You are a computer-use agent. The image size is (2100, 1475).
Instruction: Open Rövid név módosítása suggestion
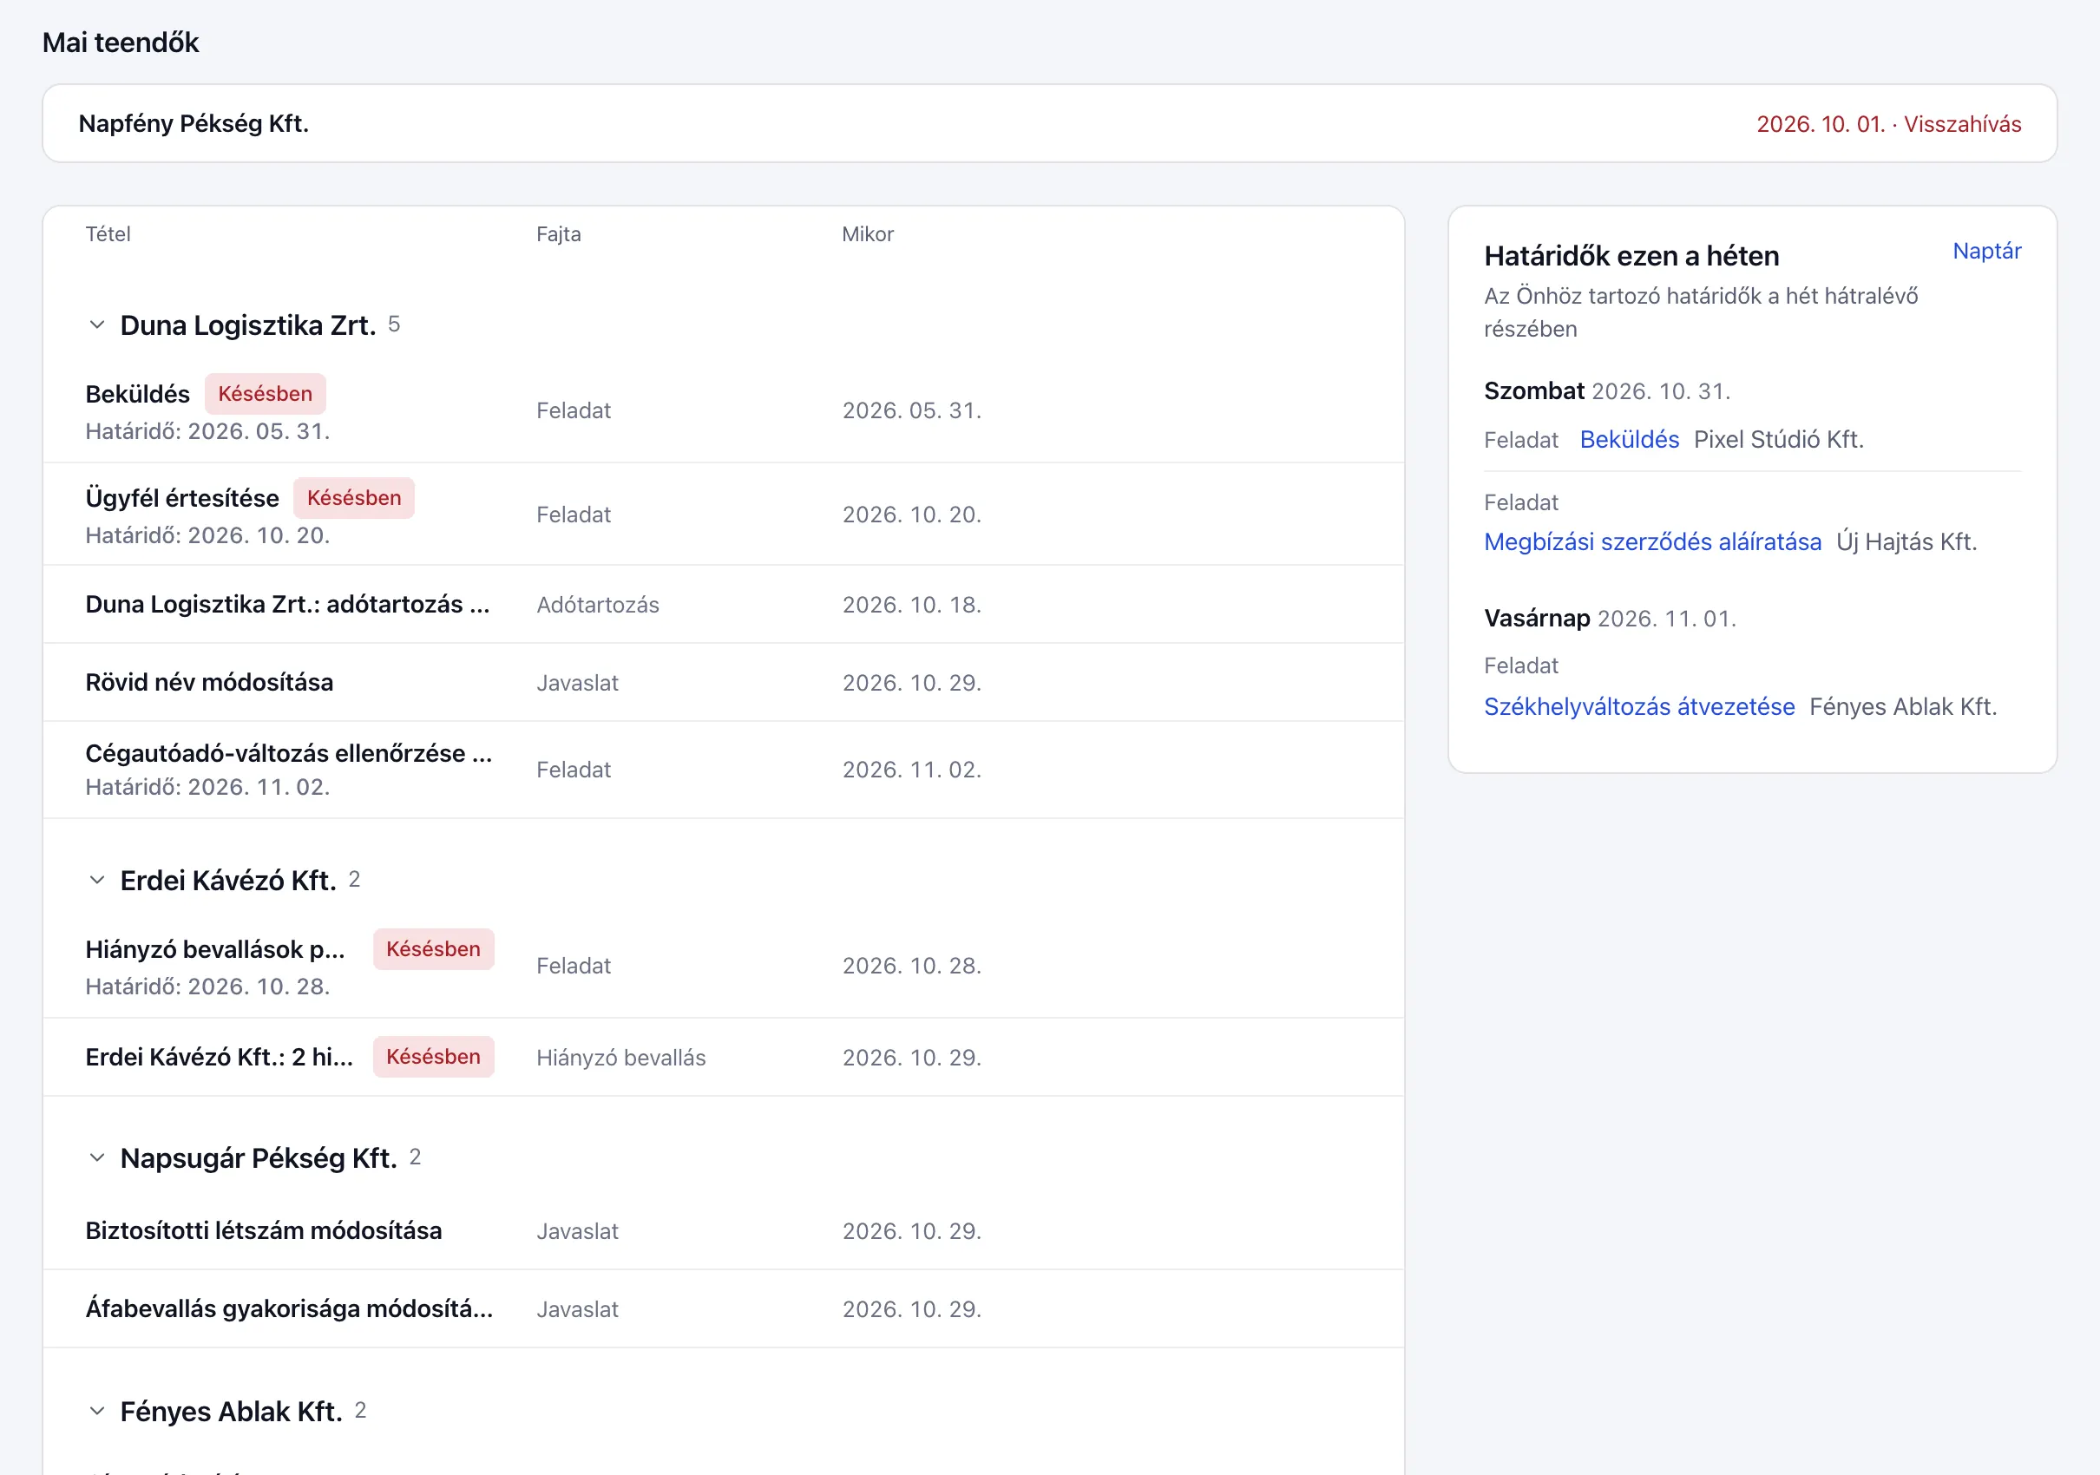point(209,683)
